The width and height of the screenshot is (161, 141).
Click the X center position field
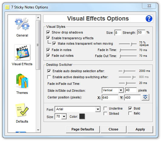click(110, 98)
